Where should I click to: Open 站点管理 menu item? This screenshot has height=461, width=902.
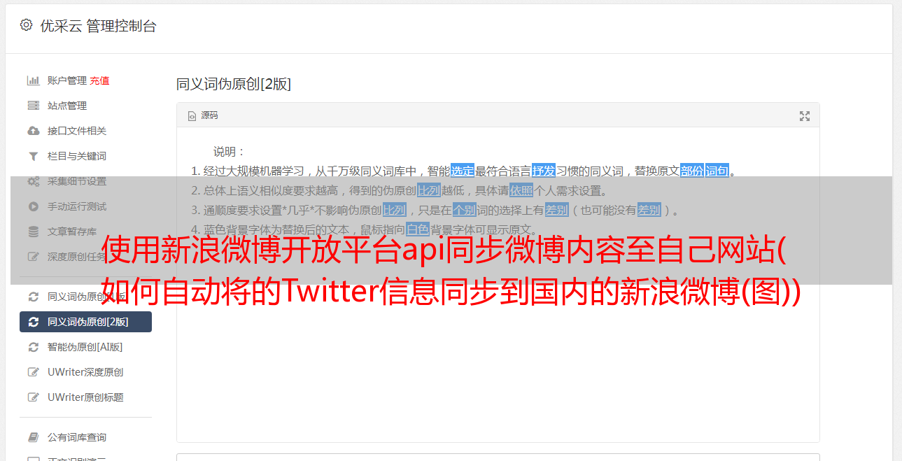click(x=67, y=106)
